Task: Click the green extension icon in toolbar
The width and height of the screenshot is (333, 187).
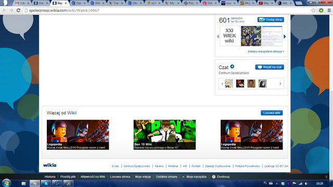Action: tap(321, 10)
